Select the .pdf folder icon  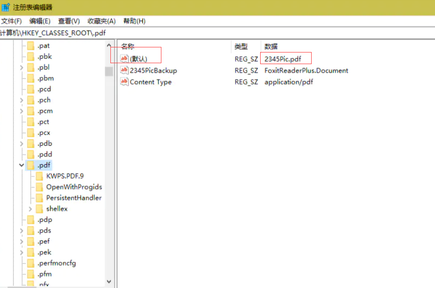click(31, 165)
